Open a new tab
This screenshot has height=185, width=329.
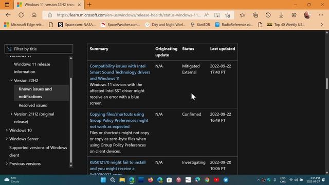click(x=89, y=5)
